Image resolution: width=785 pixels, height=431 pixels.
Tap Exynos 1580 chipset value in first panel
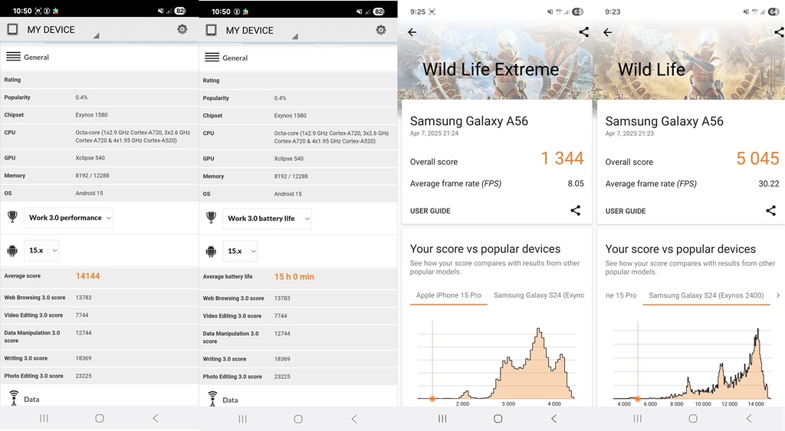pyautogui.click(x=92, y=114)
